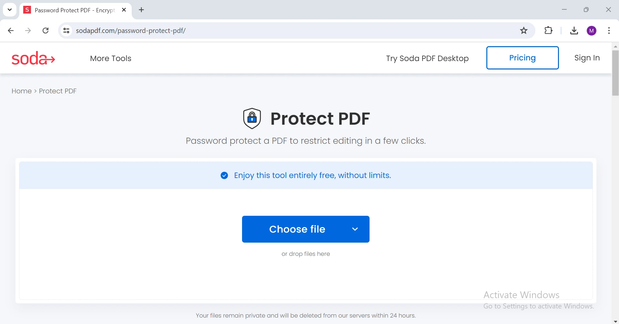
Task: Click the red S tab favicon
Action: click(27, 10)
